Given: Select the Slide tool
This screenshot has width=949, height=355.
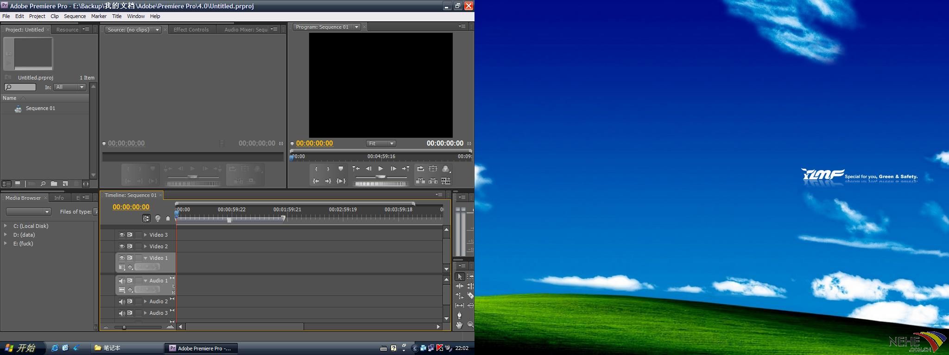Looking at the screenshot, I should (470, 306).
